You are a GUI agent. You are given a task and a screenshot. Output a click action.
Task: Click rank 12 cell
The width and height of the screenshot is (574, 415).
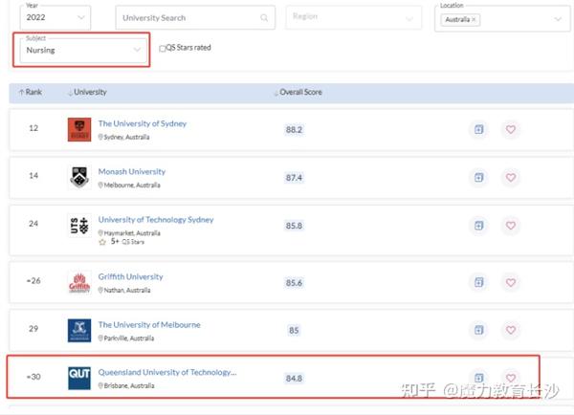coord(33,128)
